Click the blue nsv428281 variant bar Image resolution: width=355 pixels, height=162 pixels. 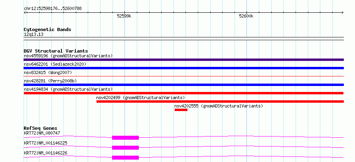183,85
